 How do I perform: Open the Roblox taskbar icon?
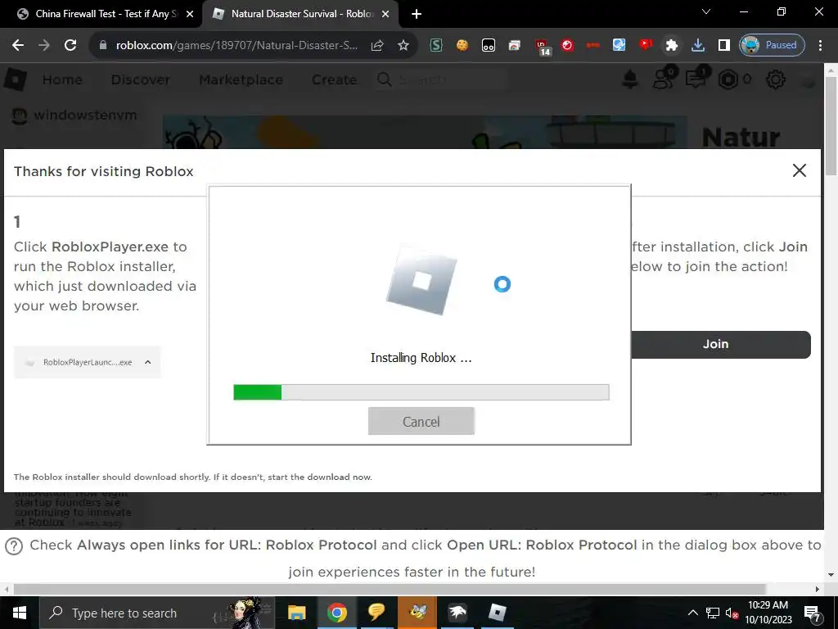[x=497, y=613]
